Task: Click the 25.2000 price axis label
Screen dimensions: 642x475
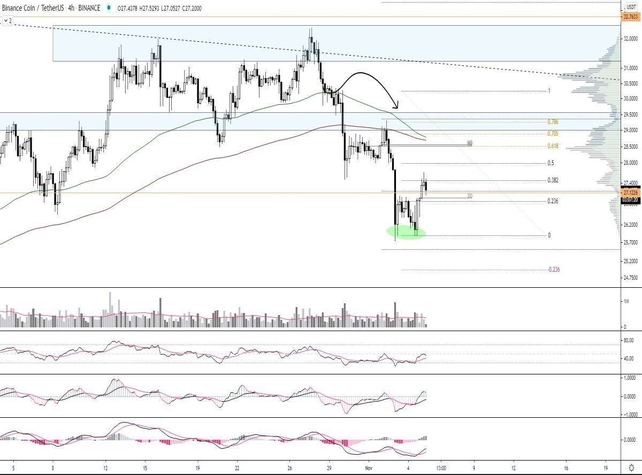Action: tap(631, 261)
